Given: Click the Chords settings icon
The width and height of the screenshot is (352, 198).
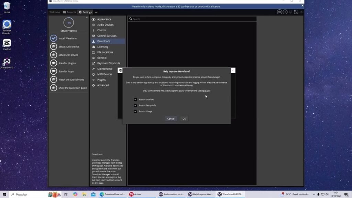Looking at the screenshot, I should tap(93, 30).
